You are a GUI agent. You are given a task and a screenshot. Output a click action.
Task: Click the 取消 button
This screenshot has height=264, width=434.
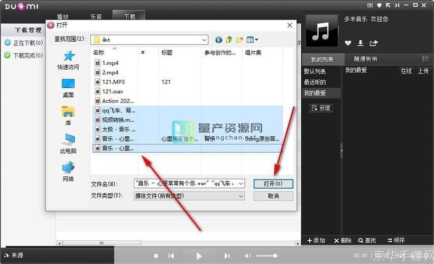click(x=273, y=196)
